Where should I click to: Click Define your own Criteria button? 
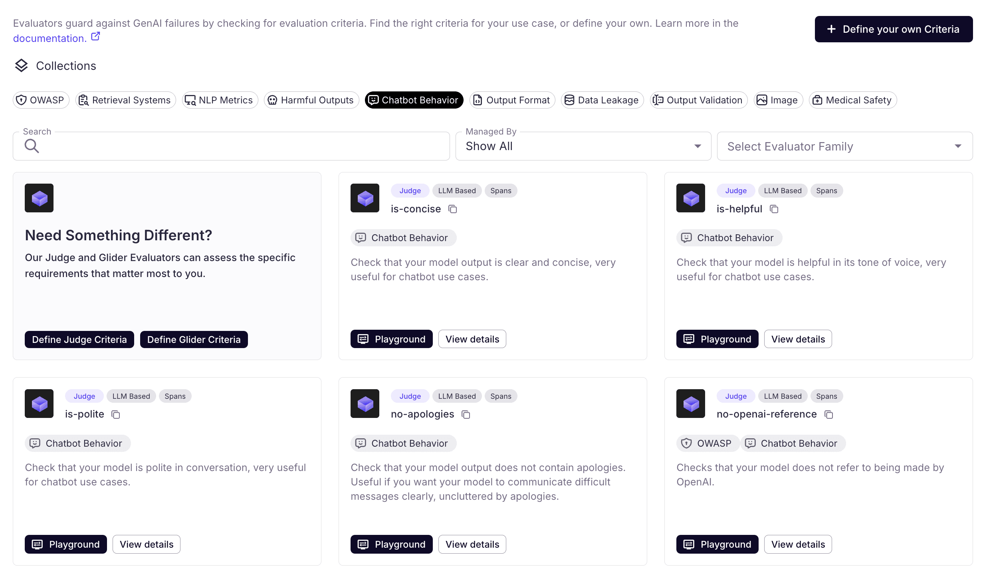[893, 29]
